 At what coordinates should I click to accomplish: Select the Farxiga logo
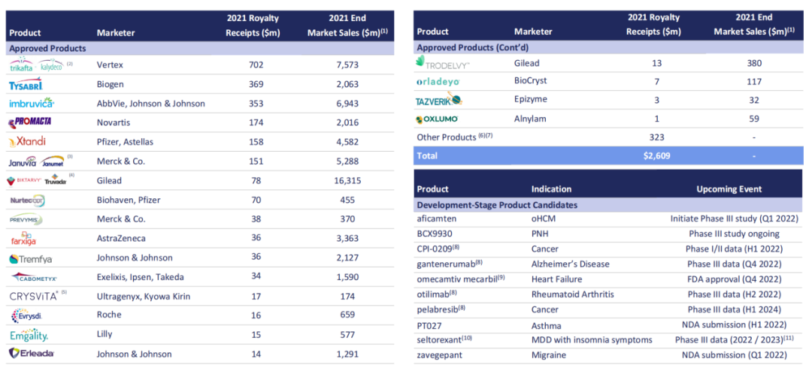[x=23, y=239]
